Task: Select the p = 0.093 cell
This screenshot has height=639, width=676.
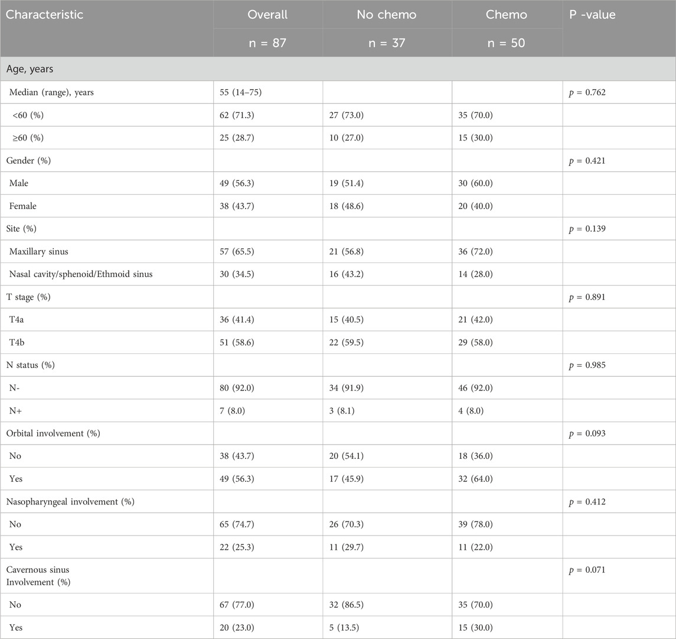Action: coord(588,433)
